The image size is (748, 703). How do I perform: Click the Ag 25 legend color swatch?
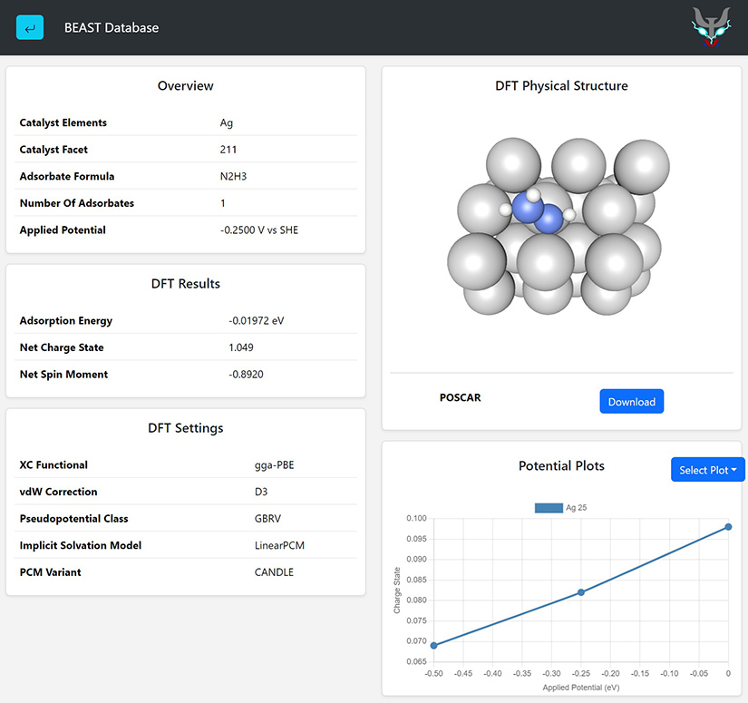pos(548,508)
